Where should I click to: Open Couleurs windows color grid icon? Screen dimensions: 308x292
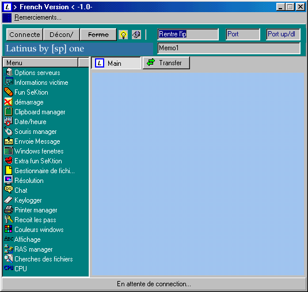[x=8, y=229]
